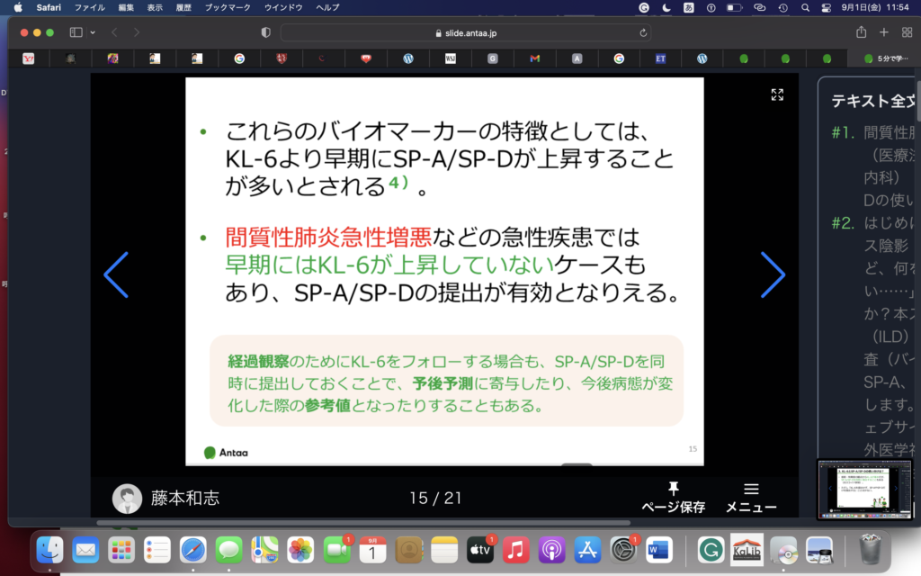Click author name 藤本和志

(x=184, y=498)
